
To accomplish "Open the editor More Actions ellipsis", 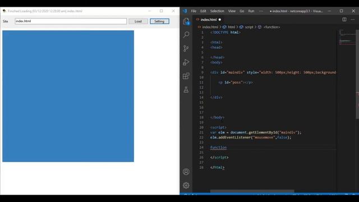I will pyautogui.click(x=353, y=20).
